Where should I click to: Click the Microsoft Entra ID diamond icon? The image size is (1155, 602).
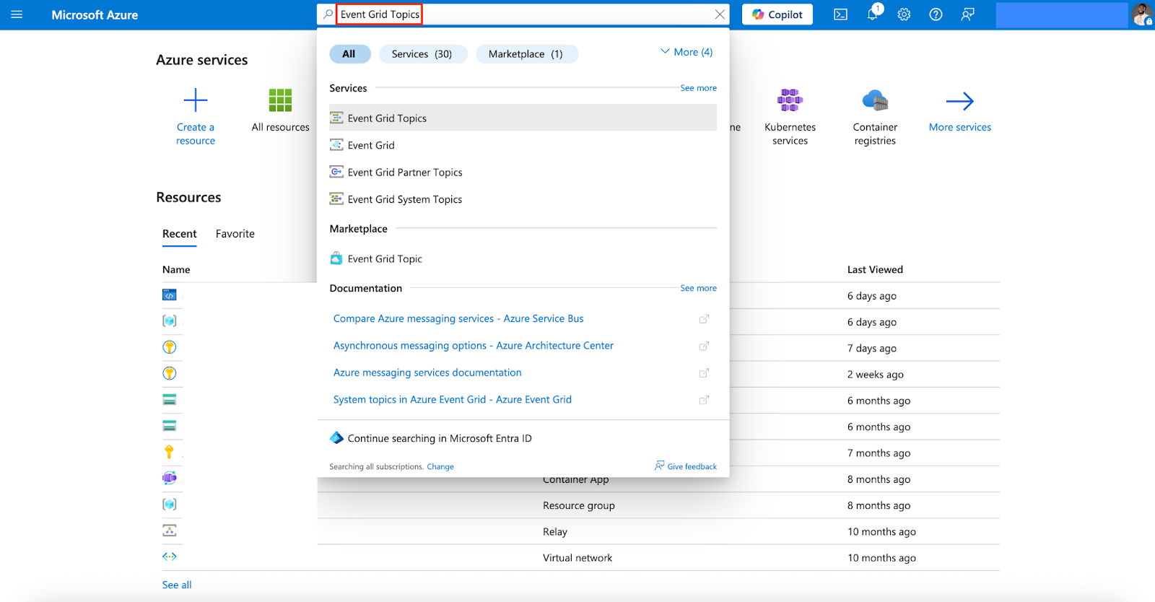click(x=336, y=438)
